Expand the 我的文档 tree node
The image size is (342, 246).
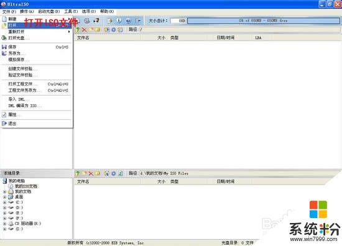(4, 192)
